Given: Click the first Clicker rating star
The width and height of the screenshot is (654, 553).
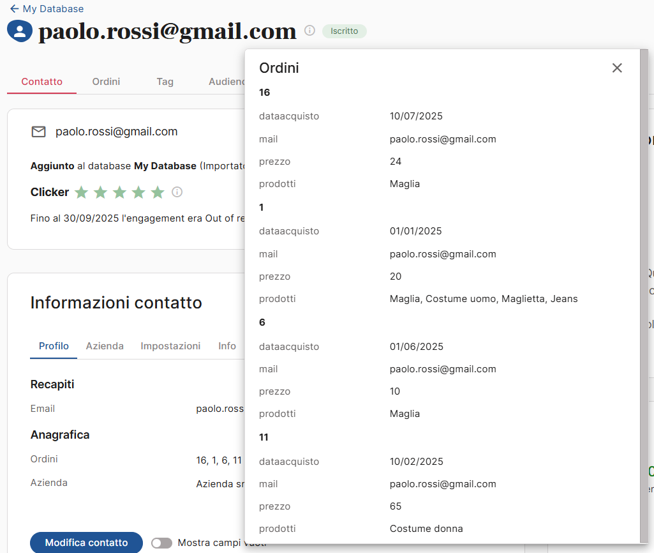Looking at the screenshot, I should pos(81,192).
